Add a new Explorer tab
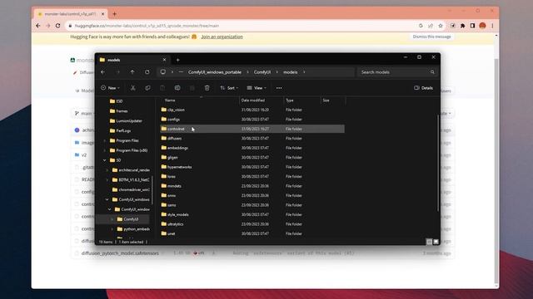Screen dimensions: 533x299 (177, 60)
